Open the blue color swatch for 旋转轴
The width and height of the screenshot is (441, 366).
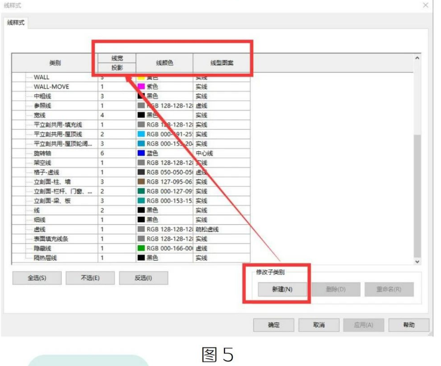pos(141,153)
